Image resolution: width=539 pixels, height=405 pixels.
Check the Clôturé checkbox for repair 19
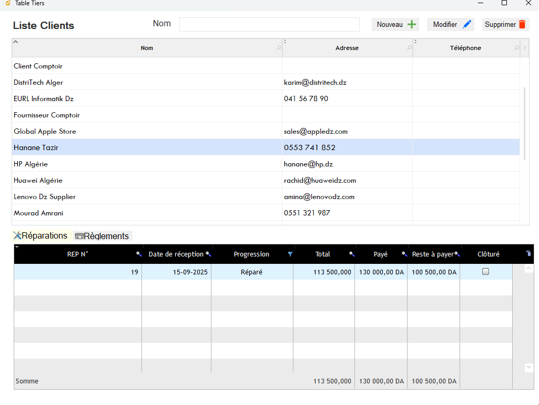(485, 272)
